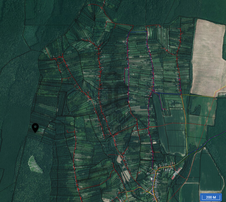Click the corner where blue line meets yellow line
Screen dimensions: 226x202
(181, 94)
